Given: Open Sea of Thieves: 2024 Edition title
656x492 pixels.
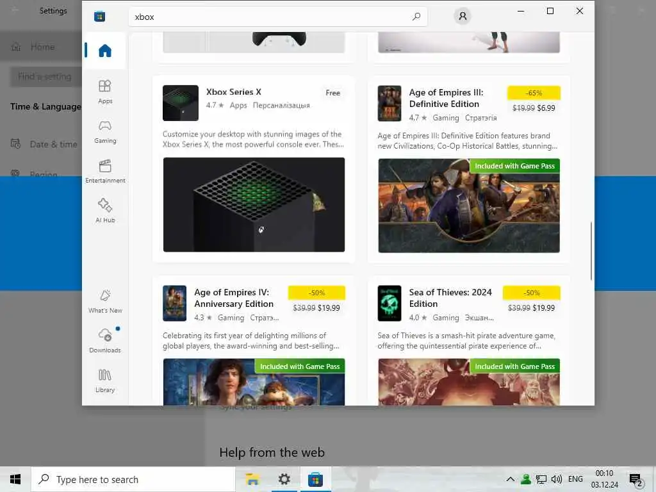Looking at the screenshot, I should [450, 299].
